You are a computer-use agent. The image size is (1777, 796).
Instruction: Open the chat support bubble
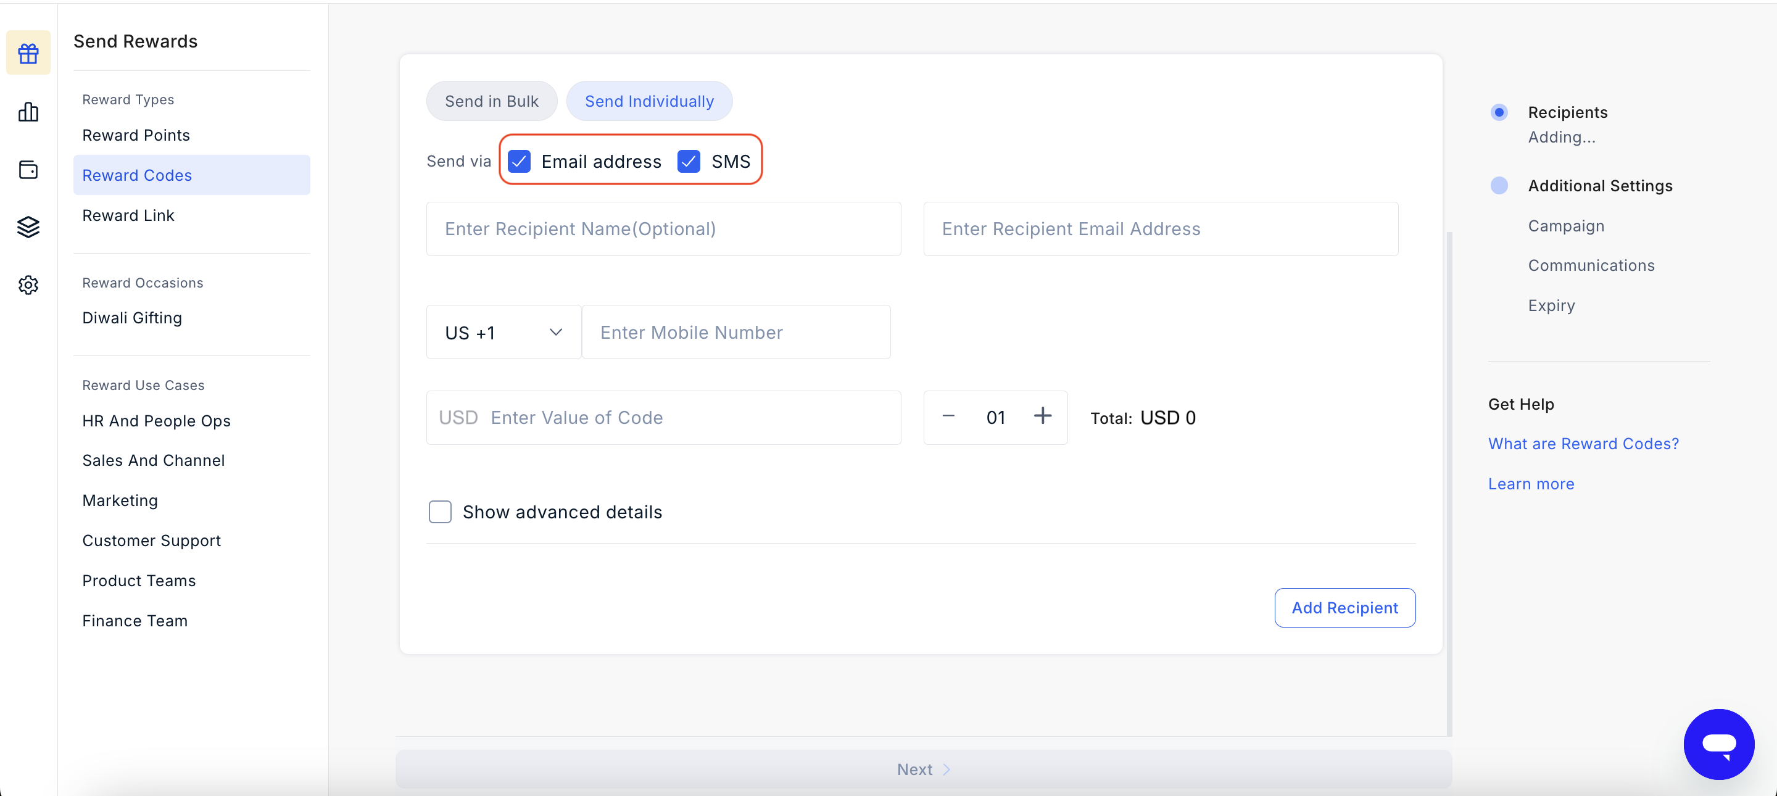1718,744
